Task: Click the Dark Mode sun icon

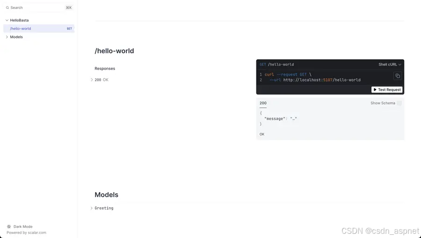Action: click(x=9, y=226)
